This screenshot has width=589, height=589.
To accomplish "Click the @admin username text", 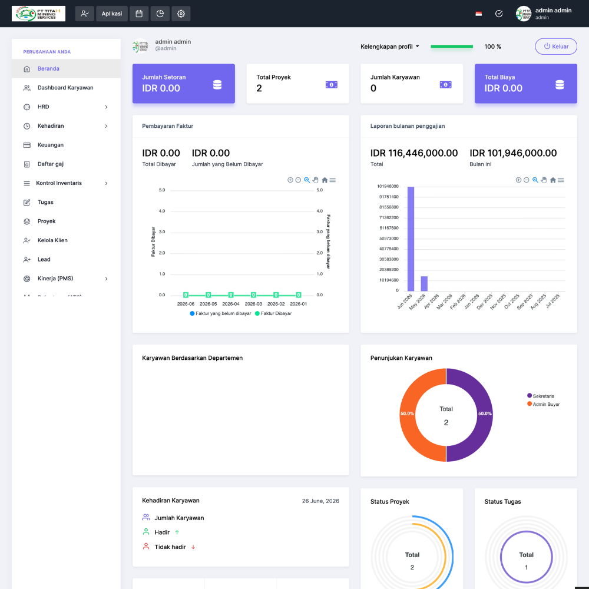I will coord(166,48).
